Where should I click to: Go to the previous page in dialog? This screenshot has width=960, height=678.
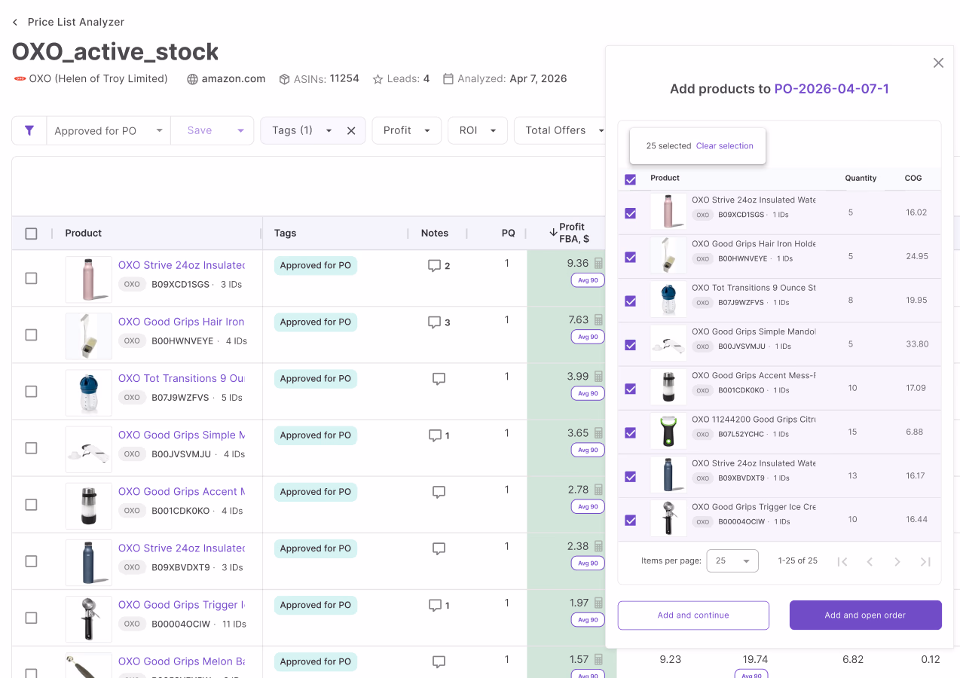870,561
